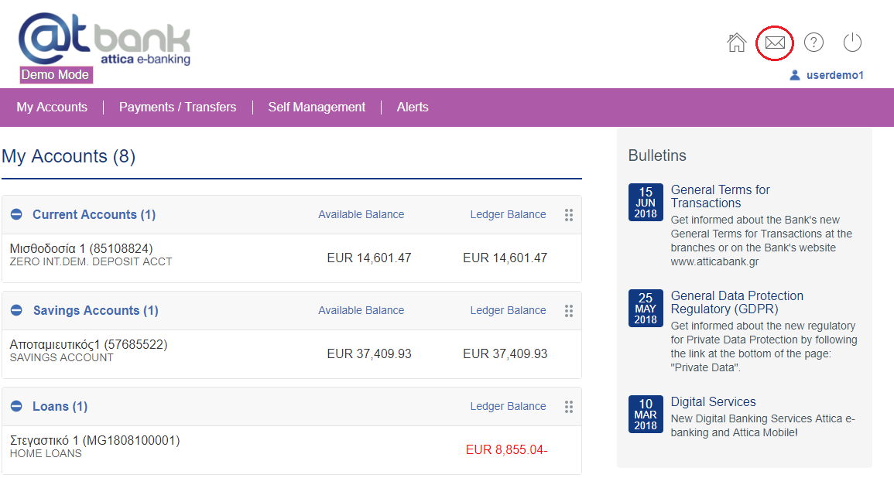Viewport: 894px width, 478px height.
Task: Click the My Accounts (8) page heading
Action: [x=68, y=156]
